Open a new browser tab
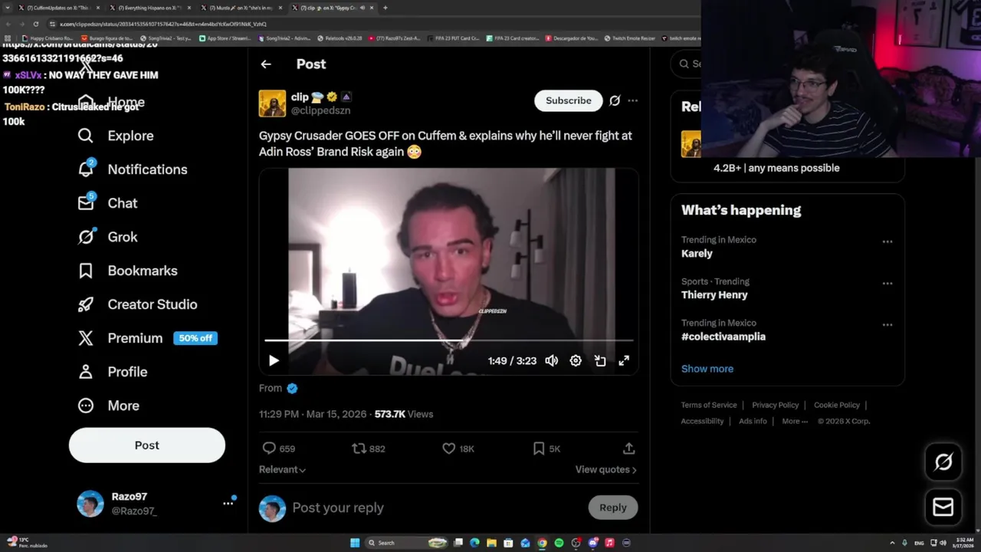981x552 pixels. [385, 8]
